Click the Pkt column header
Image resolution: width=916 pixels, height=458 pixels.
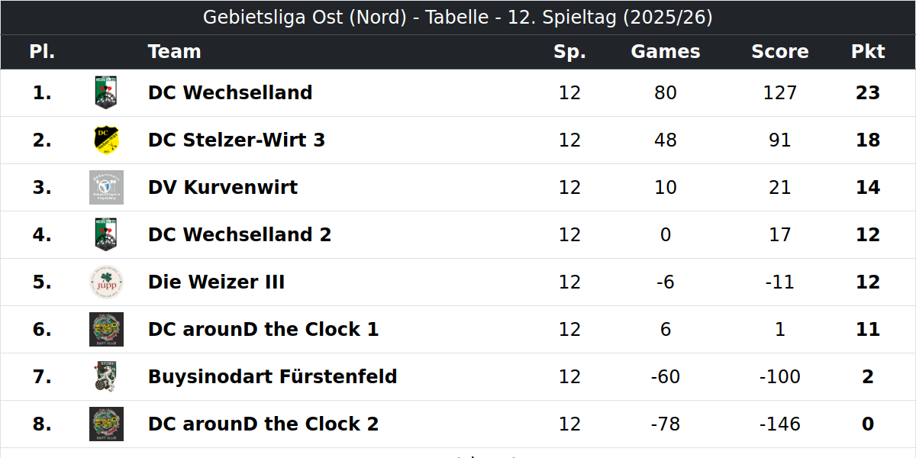click(868, 51)
